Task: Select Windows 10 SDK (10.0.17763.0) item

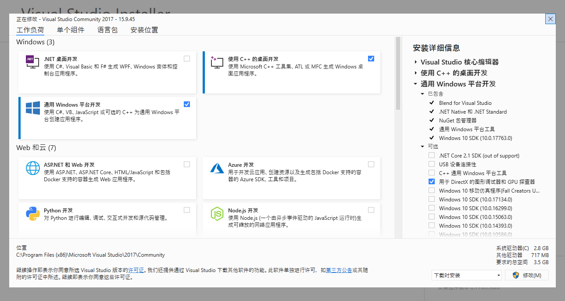Action: click(476, 138)
